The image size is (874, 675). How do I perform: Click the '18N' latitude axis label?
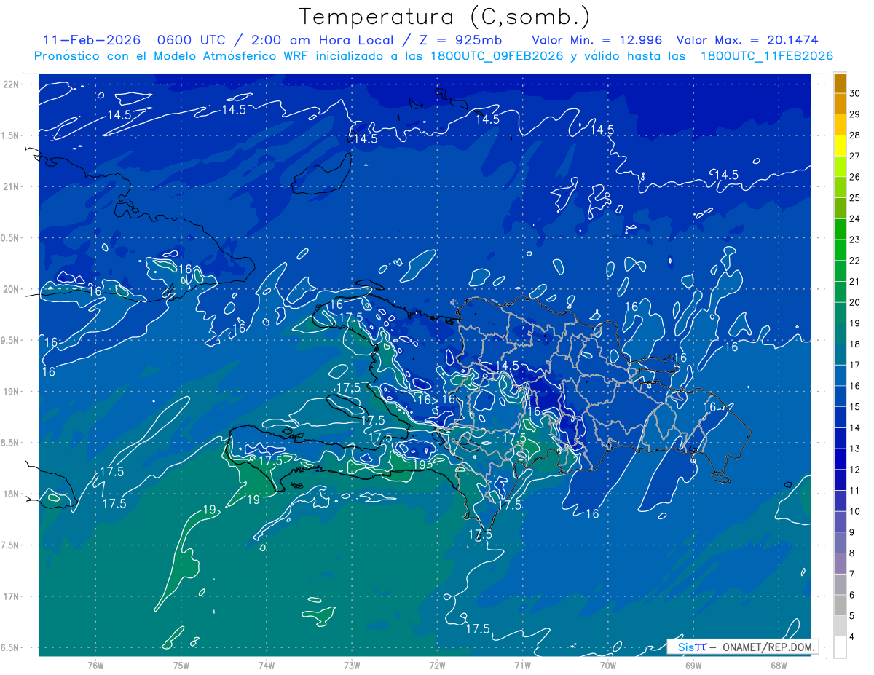[x=12, y=494]
